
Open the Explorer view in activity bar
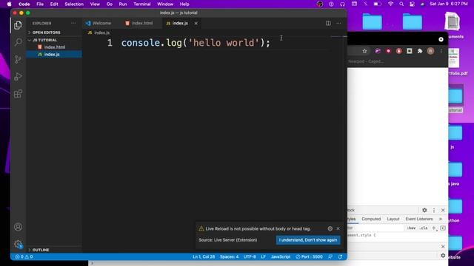pyautogui.click(x=18, y=25)
